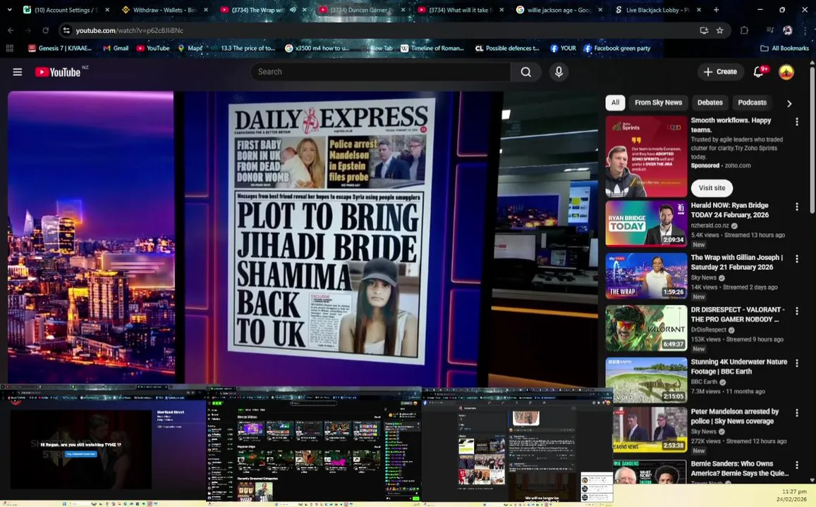Go back with the browser back arrow

11,31
